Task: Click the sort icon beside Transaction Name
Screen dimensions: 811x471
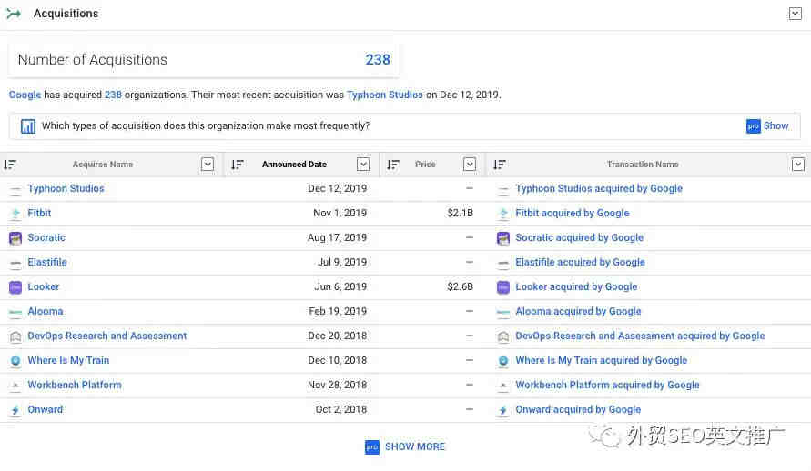Action: (499, 165)
